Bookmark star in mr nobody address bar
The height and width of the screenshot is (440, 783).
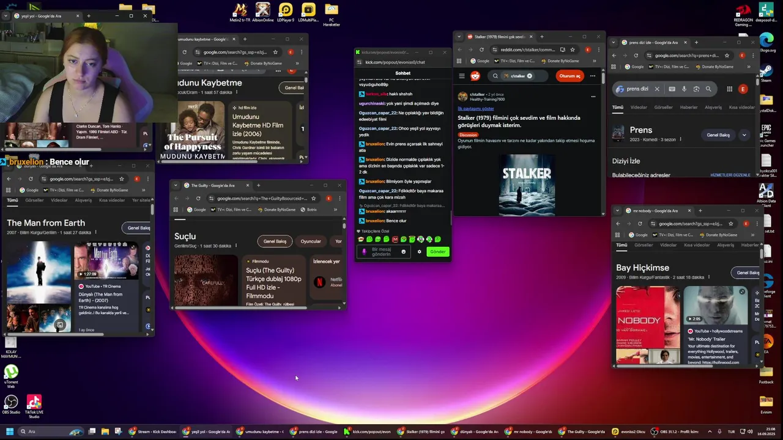click(x=730, y=224)
